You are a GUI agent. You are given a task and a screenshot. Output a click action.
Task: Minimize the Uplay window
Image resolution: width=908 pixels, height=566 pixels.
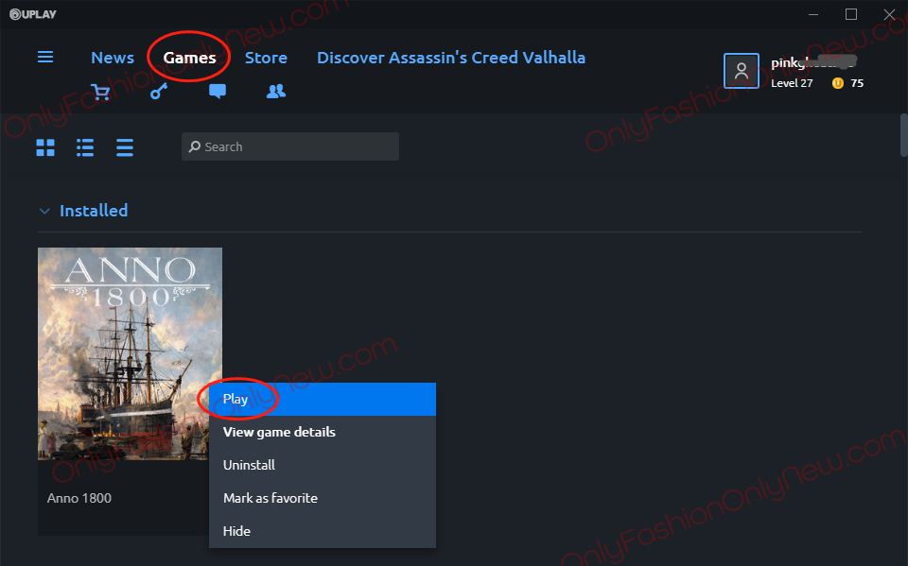[x=813, y=14]
